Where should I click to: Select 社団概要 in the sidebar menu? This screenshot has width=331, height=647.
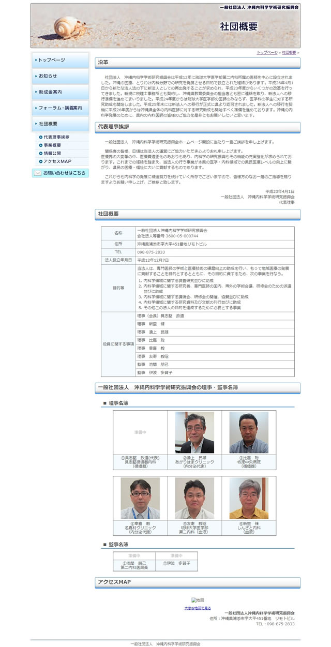[60, 124]
